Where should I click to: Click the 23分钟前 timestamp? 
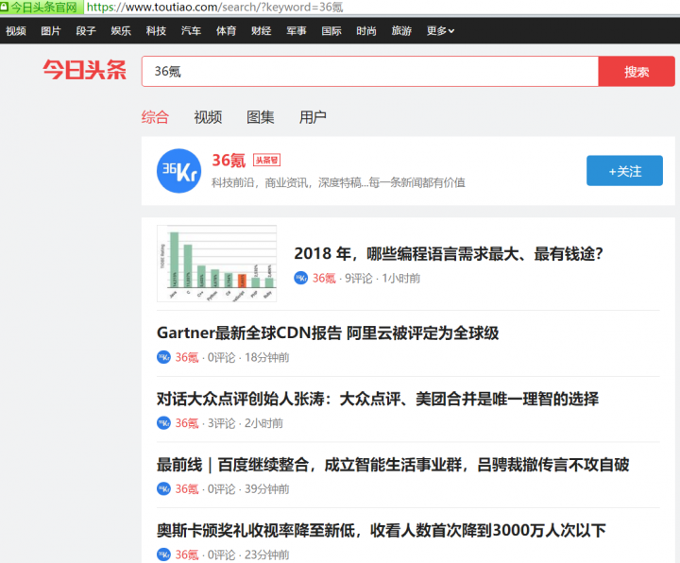tap(267, 554)
